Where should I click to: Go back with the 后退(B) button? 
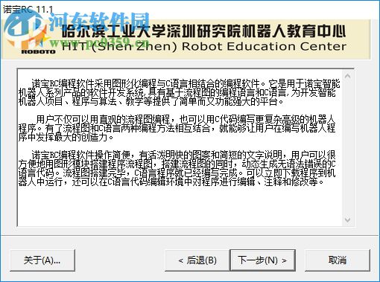[x=197, y=260]
